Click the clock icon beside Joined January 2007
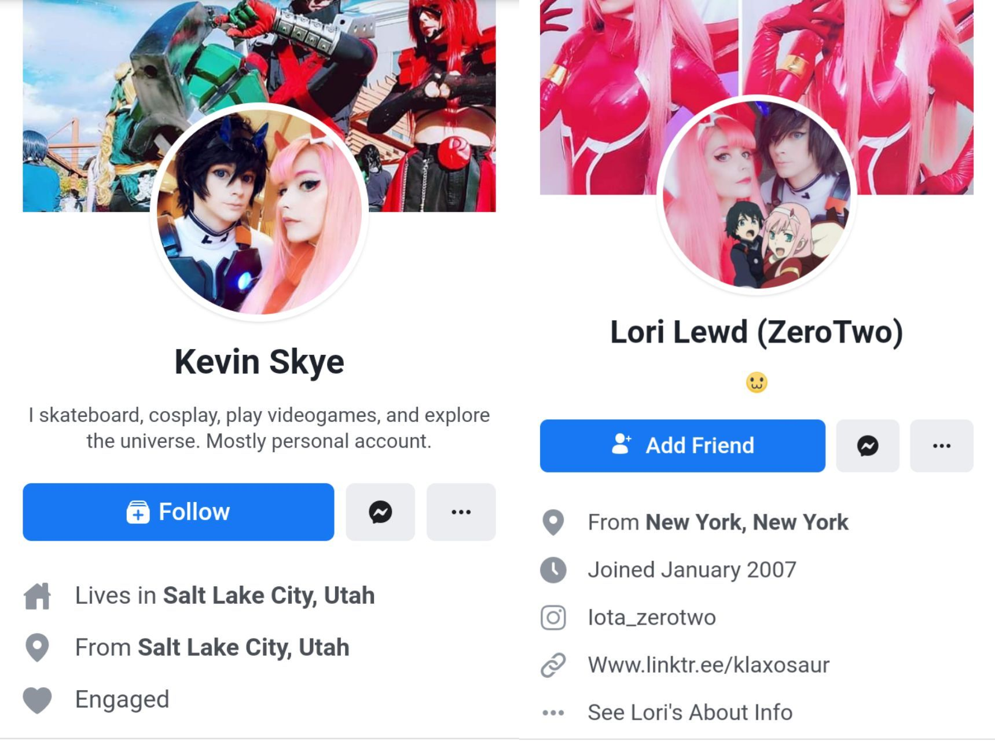The width and height of the screenshot is (995, 741). 553,570
